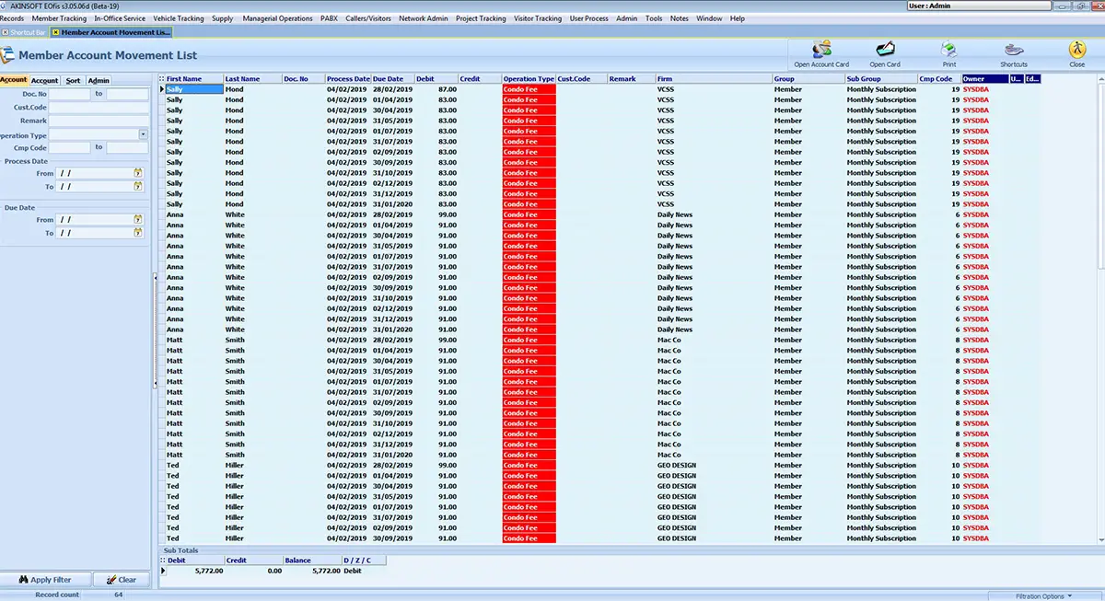Viewport: 1105px width, 601px height.
Task: Open the Shortcuts toolbar icon
Action: [x=1014, y=54]
